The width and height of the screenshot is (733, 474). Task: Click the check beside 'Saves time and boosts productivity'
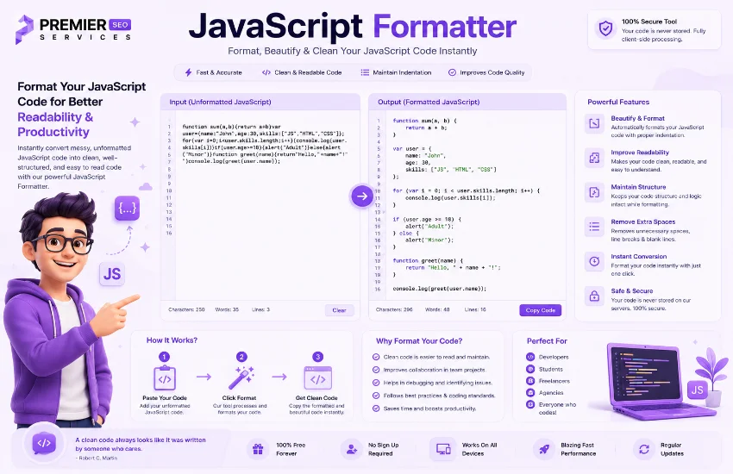pyautogui.click(x=376, y=409)
